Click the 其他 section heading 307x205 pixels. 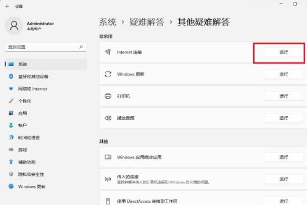point(104,141)
